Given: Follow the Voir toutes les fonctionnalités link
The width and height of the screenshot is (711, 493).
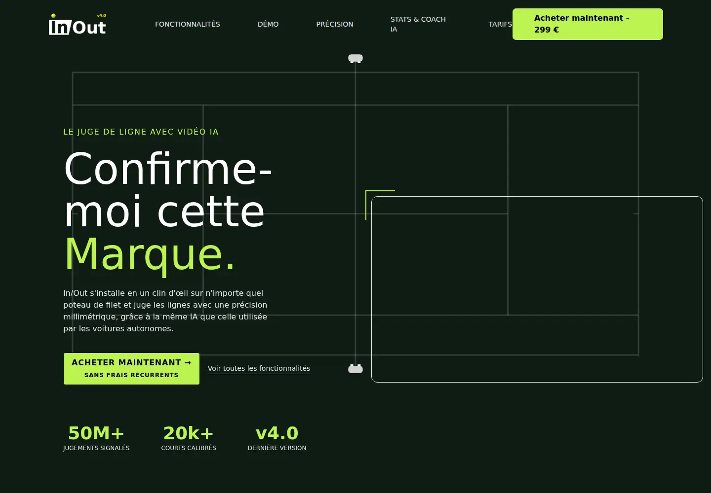Looking at the screenshot, I should coord(259,368).
